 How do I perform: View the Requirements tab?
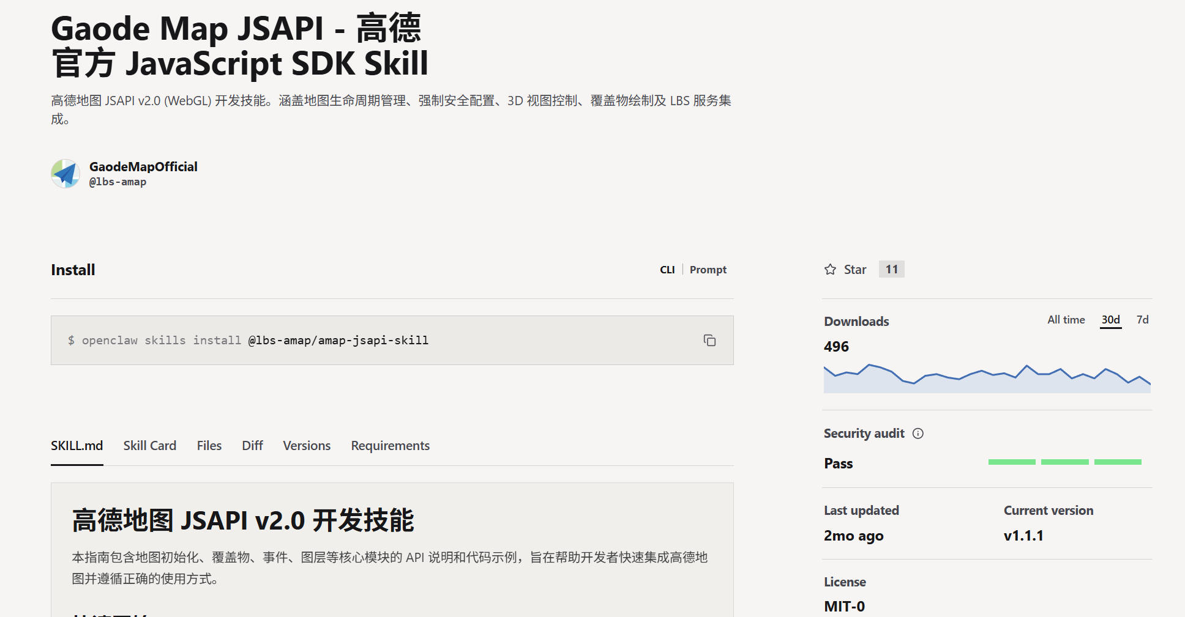click(x=391, y=446)
